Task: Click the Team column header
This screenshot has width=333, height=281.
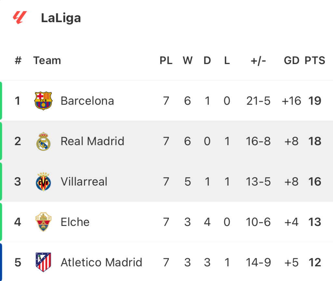Action: (x=47, y=61)
